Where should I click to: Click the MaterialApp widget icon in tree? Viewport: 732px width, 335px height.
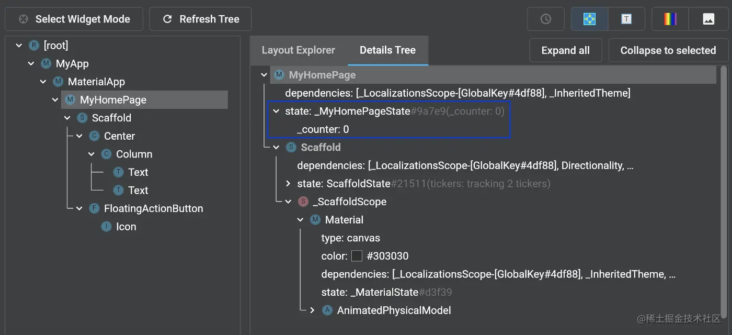(x=58, y=82)
